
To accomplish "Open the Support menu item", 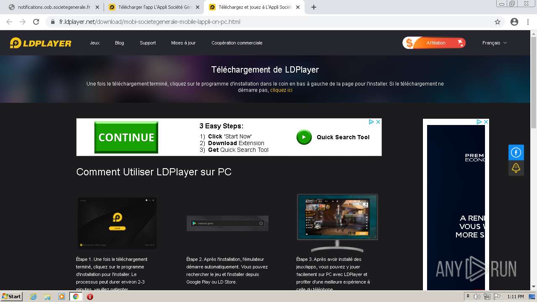I will (x=148, y=43).
